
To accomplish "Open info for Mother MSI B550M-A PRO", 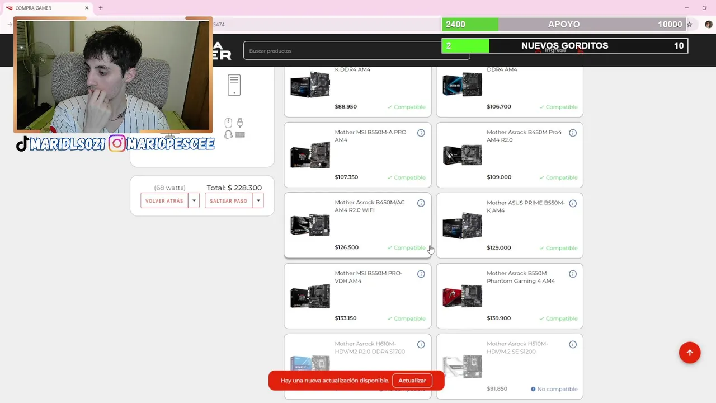I will tap(421, 133).
